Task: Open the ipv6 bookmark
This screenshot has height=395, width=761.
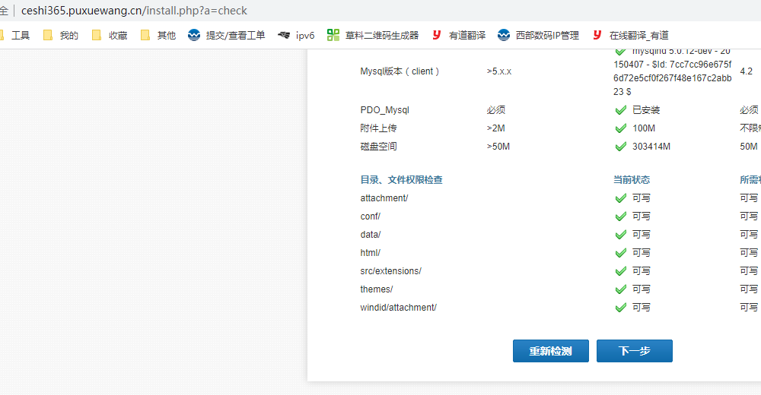Action: point(296,36)
